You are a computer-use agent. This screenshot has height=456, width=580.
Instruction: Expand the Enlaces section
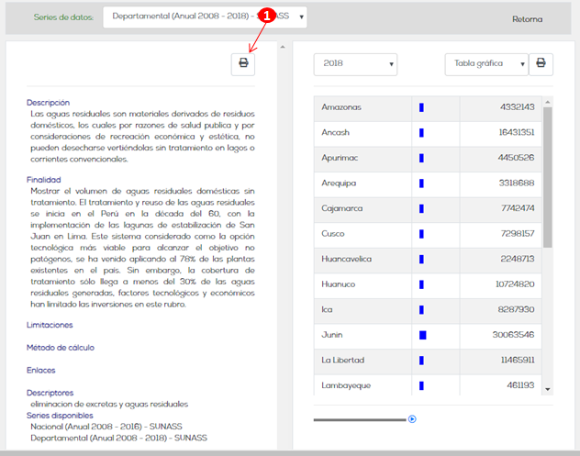pos(40,370)
